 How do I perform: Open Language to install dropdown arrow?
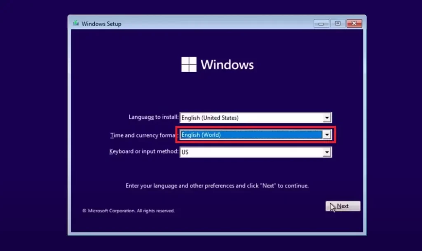(x=327, y=118)
